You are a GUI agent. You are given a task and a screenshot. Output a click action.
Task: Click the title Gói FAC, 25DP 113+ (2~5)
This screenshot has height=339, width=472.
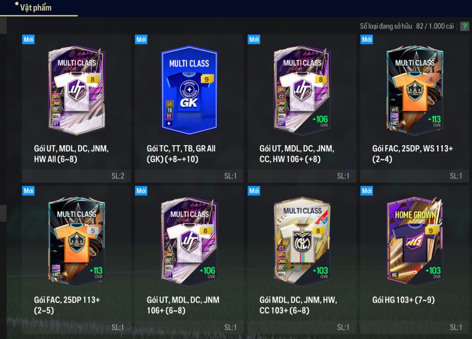pos(67,305)
